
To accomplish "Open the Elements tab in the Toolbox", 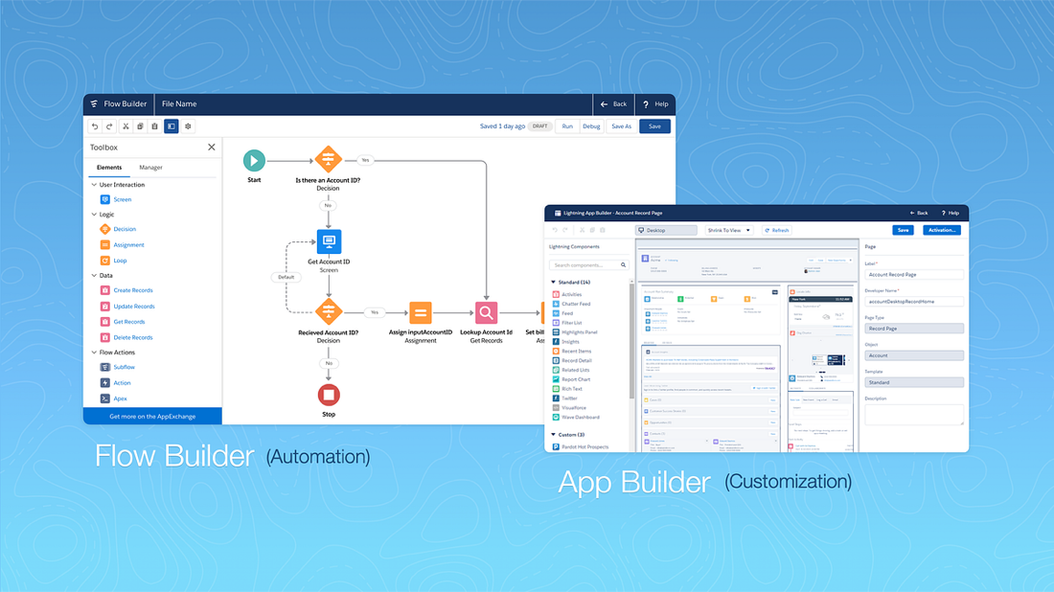I will [108, 167].
